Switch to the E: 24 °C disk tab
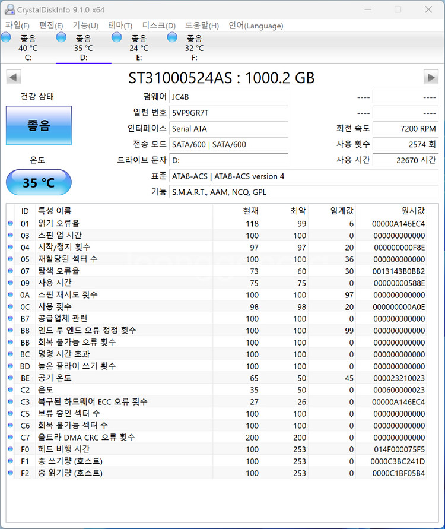 pyautogui.click(x=139, y=47)
